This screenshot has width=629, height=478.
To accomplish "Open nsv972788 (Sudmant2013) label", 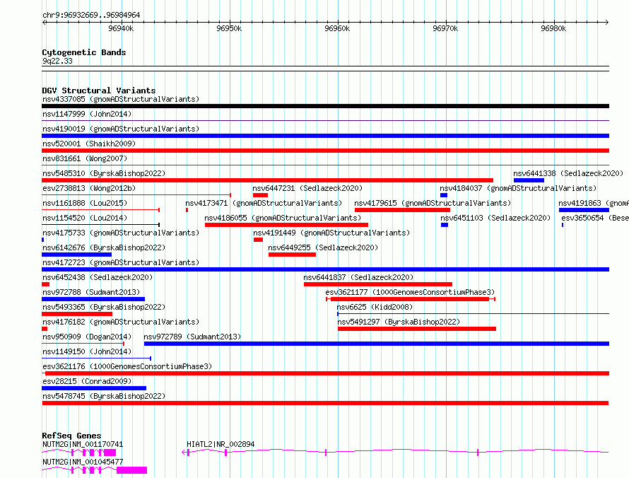I will pyautogui.click(x=91, y=292).
